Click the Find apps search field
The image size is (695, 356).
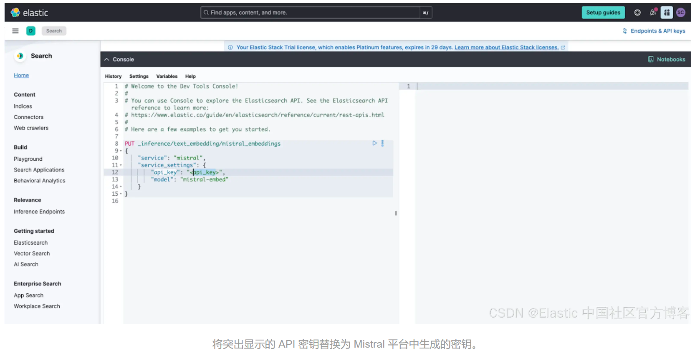click(310, 13)
